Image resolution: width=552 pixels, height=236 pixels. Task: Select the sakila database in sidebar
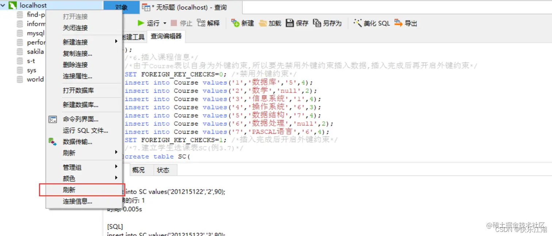tap(35, 51)
